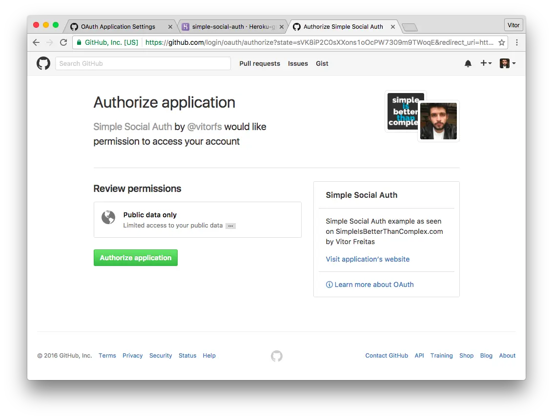
Task: Click the octocat mark in the page footer
Action: (276, 356)
